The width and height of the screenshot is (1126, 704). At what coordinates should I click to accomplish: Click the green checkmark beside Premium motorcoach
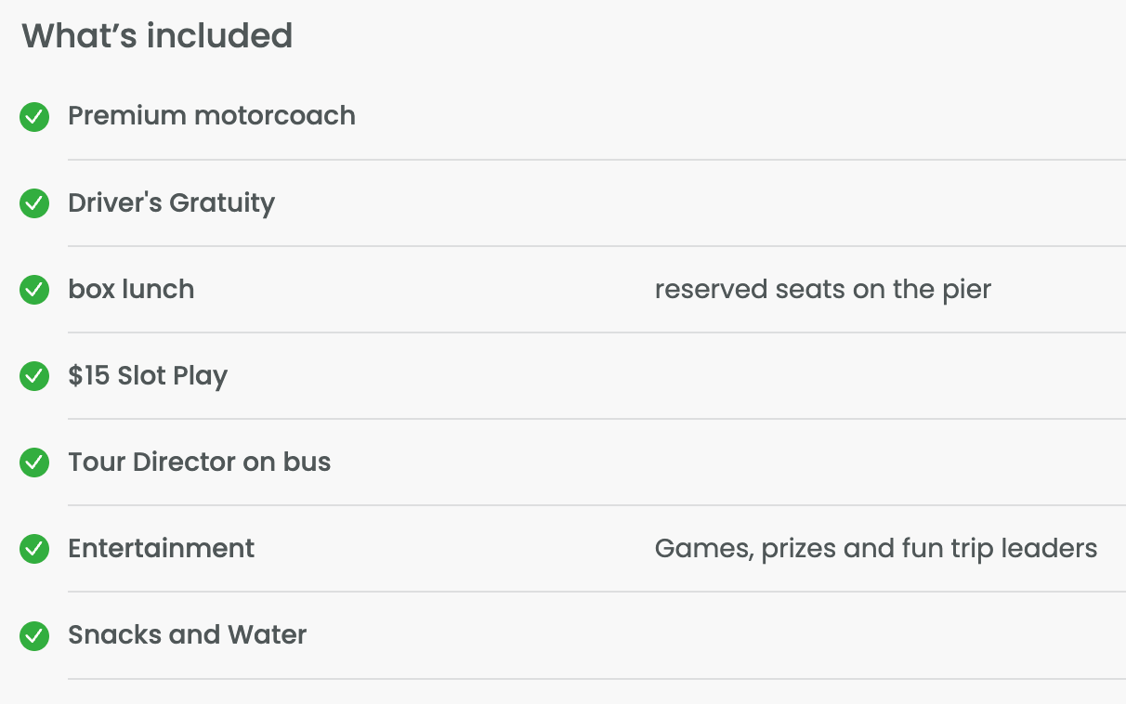coord(34,117)
